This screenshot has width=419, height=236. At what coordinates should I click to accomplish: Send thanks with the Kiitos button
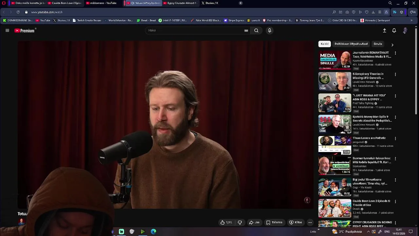pyautogui.click(x=296, y=222)
